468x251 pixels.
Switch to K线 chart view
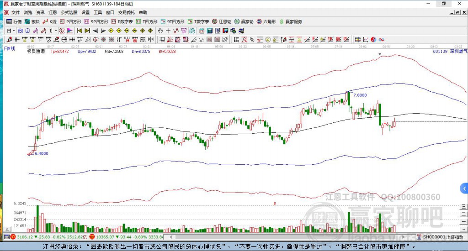(x=49, y=21)
